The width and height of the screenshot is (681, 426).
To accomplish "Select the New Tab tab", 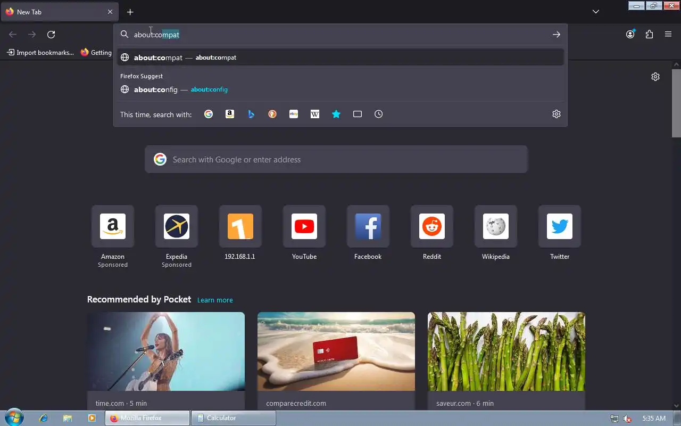I will 59,12.
